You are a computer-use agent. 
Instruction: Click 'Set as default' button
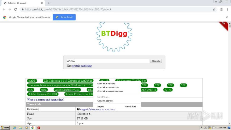tap(64, 17)
